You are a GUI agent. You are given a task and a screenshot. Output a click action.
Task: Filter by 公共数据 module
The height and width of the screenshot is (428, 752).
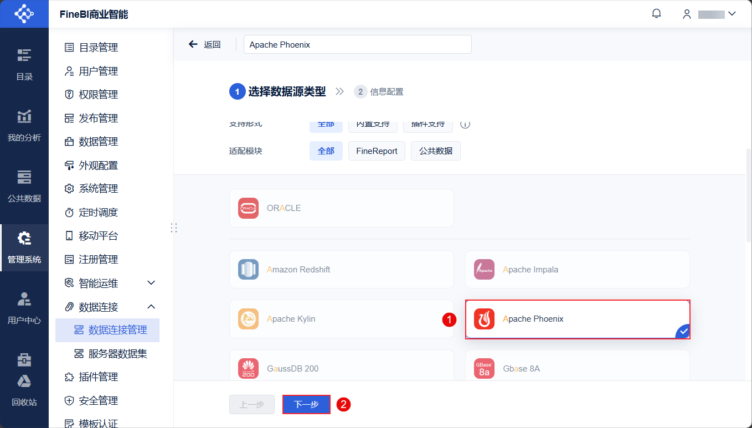(436, 151)
